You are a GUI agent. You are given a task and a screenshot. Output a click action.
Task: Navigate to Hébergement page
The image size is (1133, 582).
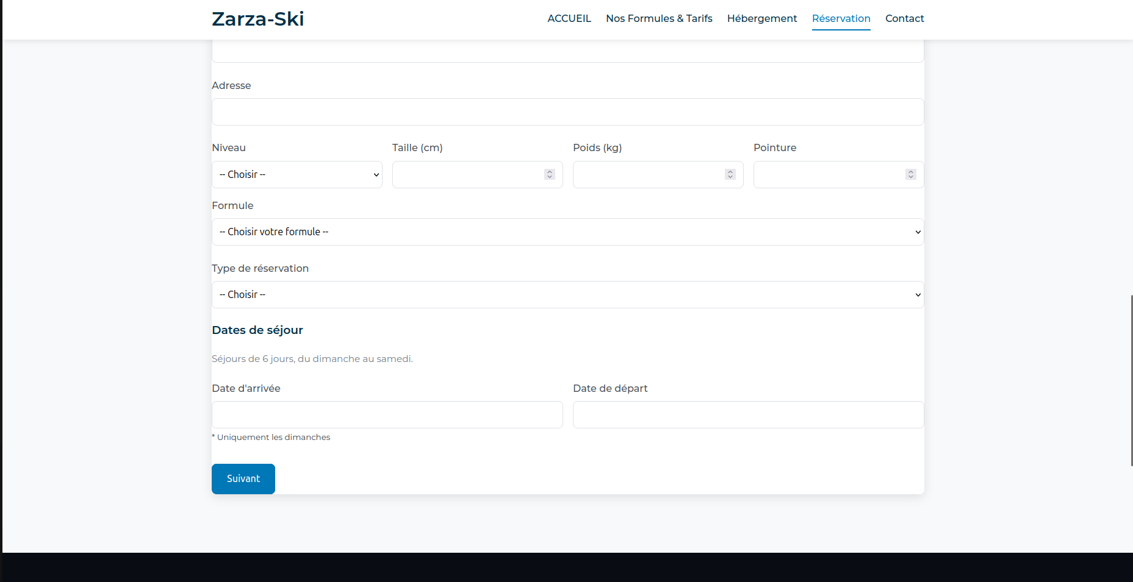tap(761, 18)
